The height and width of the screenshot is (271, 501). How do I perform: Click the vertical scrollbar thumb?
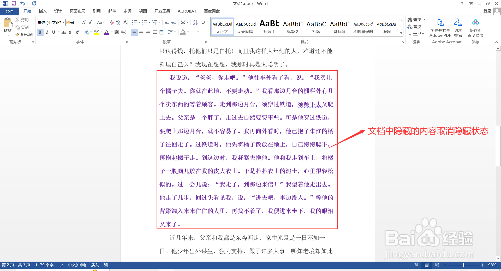pos(498,146)
